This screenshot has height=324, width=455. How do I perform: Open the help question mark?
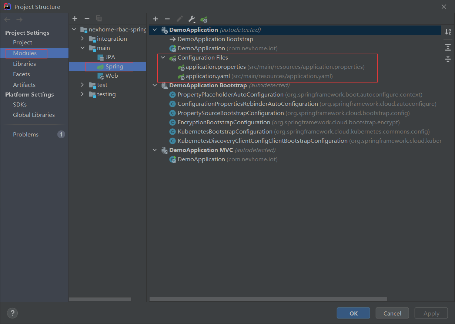coord(12,313)
